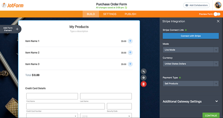Open the user profile avatar
This screenshot has width=223, height=118.
pos(218,5)
